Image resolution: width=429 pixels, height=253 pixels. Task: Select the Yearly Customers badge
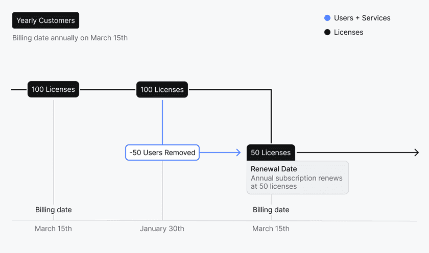click(x=45, y=21)
